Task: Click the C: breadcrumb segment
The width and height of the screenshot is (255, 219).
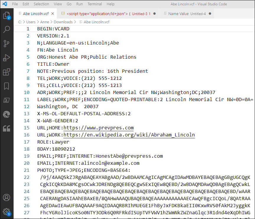Action: [x=20, y=22]
